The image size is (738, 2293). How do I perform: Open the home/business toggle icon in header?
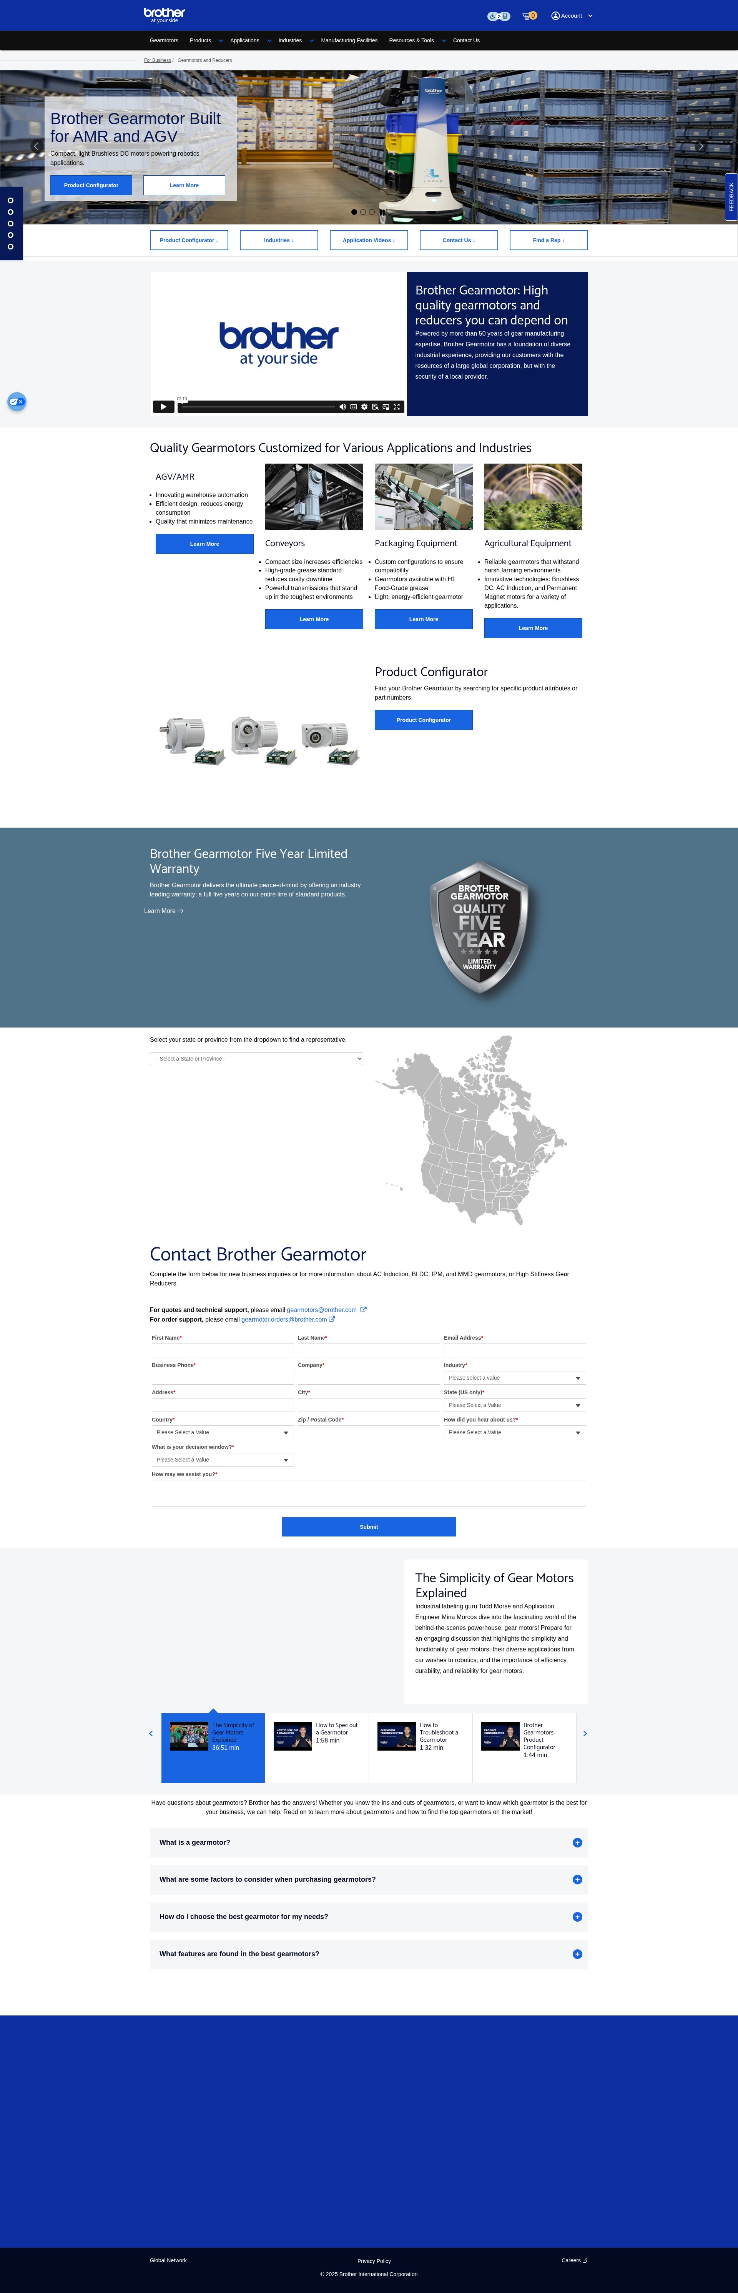click(499, 16)
